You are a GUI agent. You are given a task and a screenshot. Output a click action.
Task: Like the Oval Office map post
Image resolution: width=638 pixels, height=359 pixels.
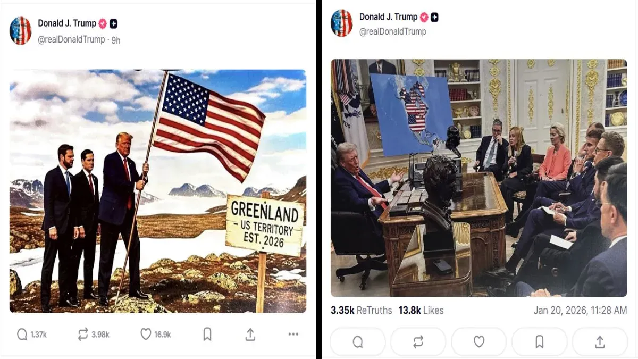(479, 341)
